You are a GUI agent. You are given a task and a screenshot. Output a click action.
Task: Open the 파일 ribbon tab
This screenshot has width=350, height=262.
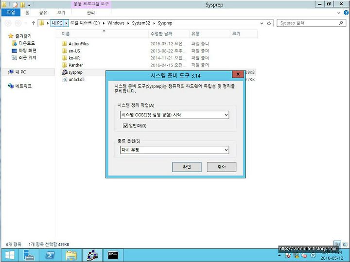(x=11, y=13)
